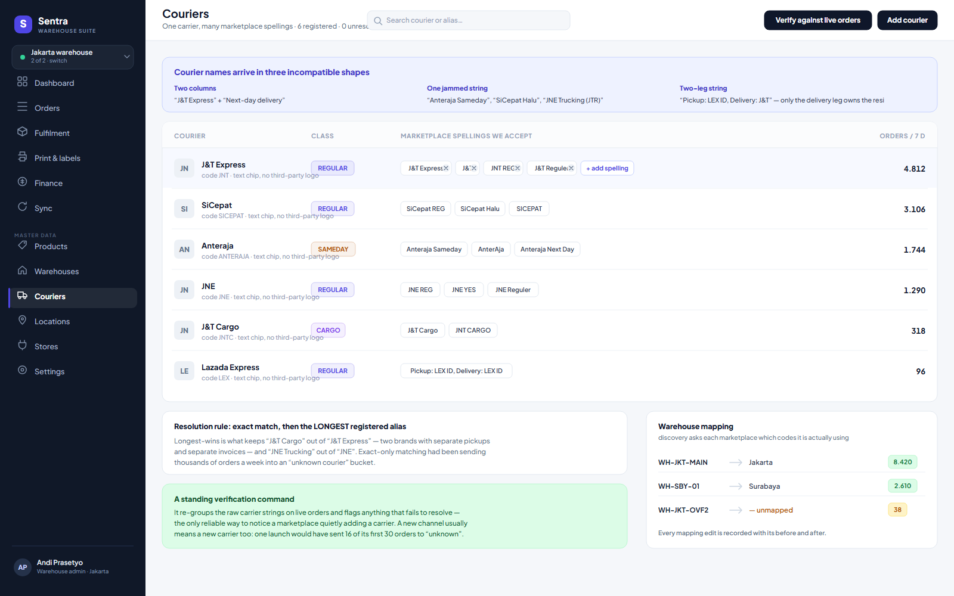Click the AN avatar of the Anteraja row

click(x=184, y=250)
